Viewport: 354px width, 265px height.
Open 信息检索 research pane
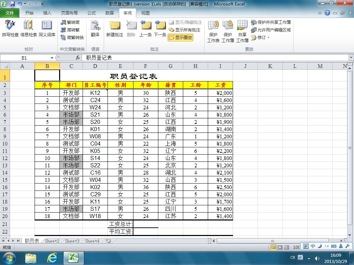tap(28, 28)
